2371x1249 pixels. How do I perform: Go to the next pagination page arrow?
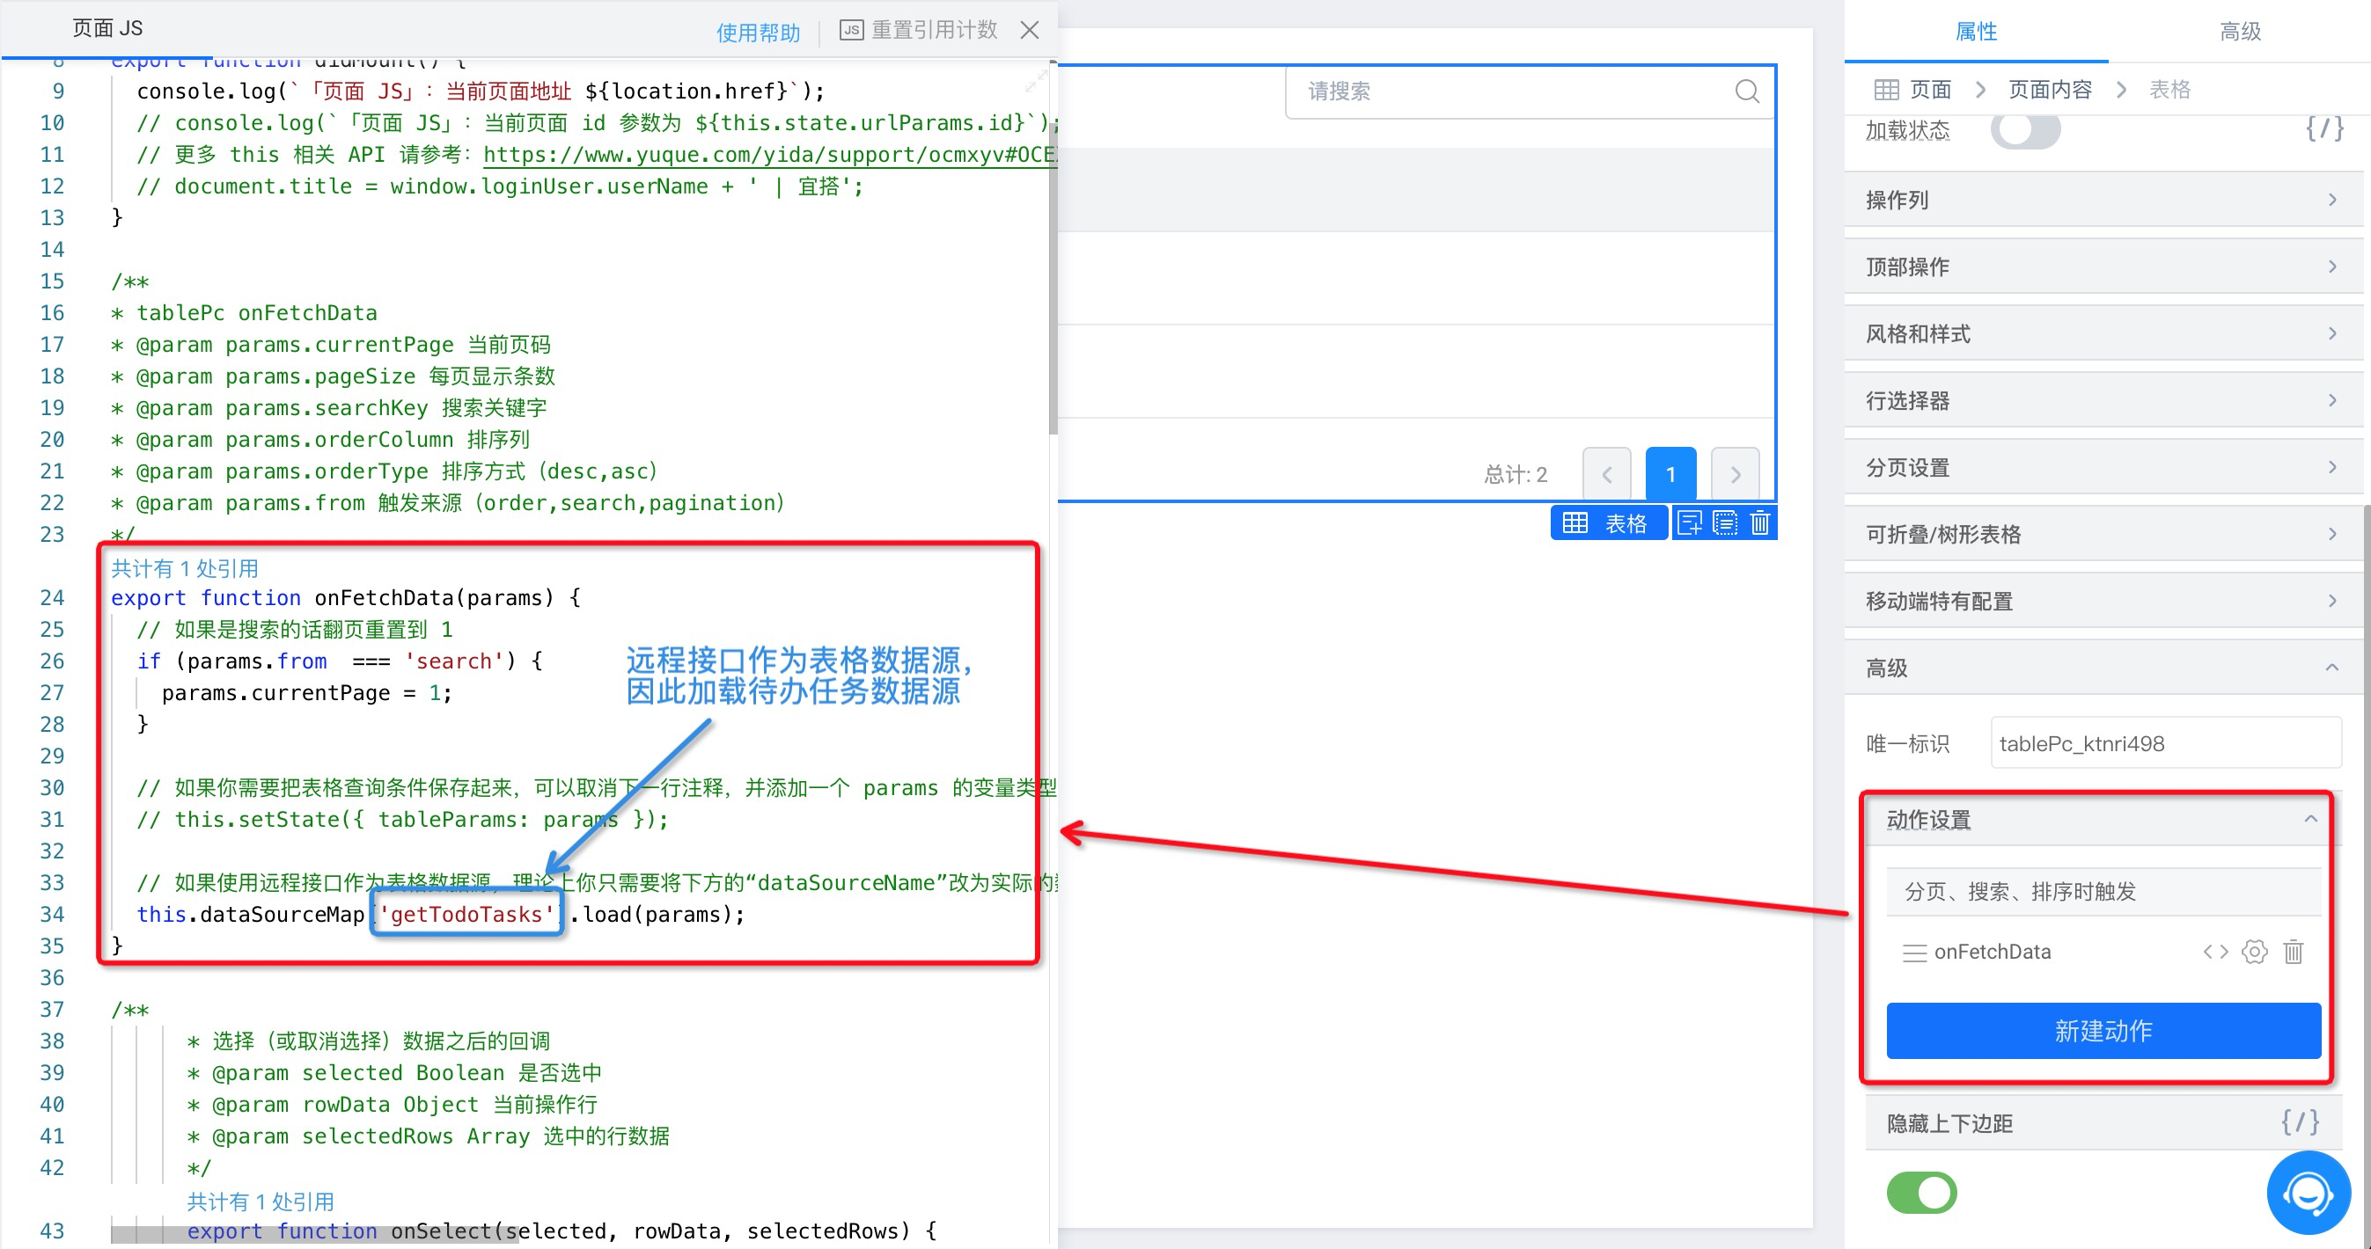pos(1735,475)
